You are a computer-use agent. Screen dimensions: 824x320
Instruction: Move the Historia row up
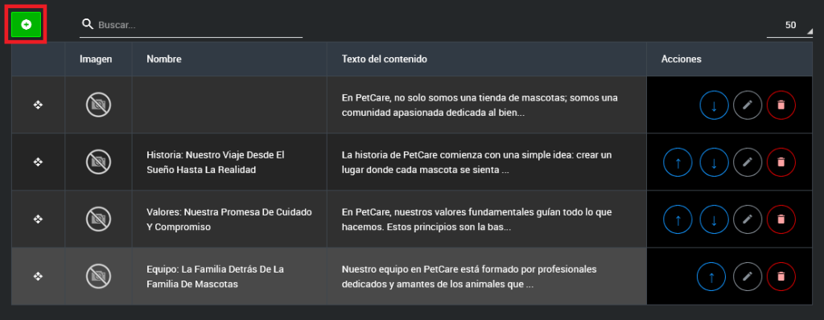tap(678, 162)
